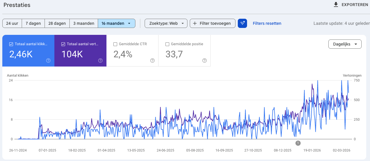
Task: Select the 7 dagen date range
Action: pyautogui.click(x=33, y=23)
